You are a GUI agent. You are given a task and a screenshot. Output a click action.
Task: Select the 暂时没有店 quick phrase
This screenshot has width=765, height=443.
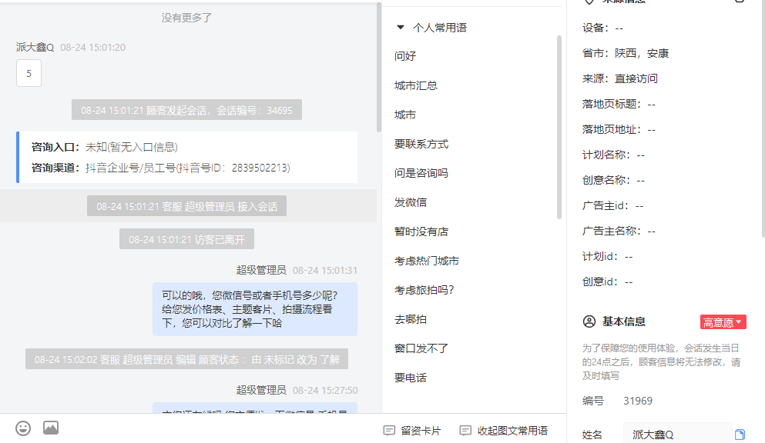click(x=421, y=231)
